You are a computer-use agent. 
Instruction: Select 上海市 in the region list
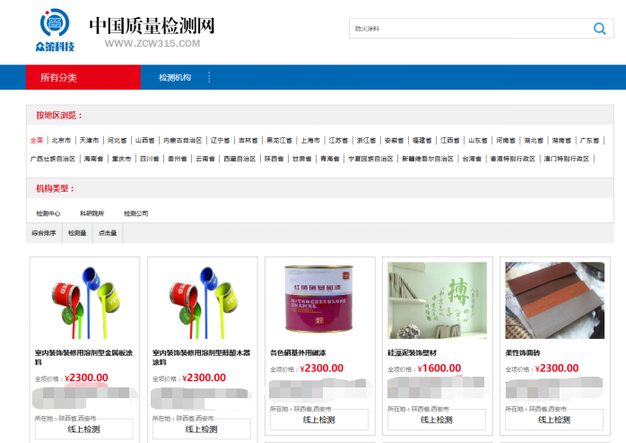tap(310, 141)
